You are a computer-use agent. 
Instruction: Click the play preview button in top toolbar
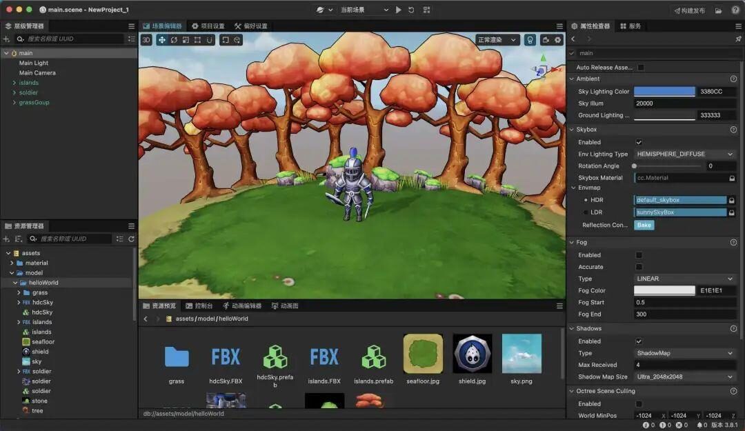click(x=399, y=10)
